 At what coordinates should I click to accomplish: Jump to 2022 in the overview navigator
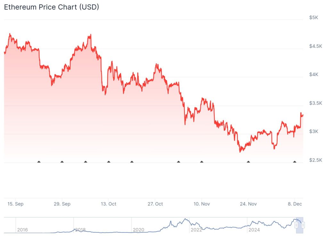[196, 230]
